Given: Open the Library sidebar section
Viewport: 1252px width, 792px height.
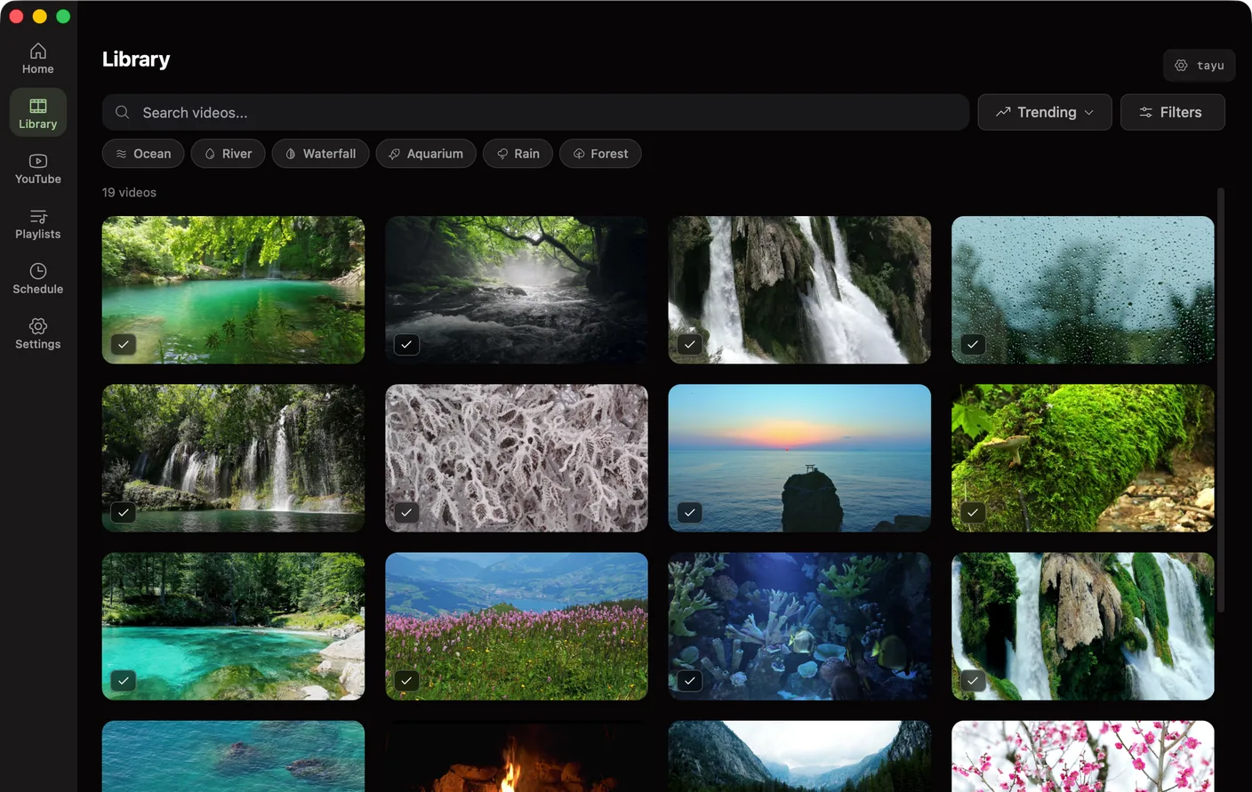Looking at the screenshot, I should click(38, 113).
